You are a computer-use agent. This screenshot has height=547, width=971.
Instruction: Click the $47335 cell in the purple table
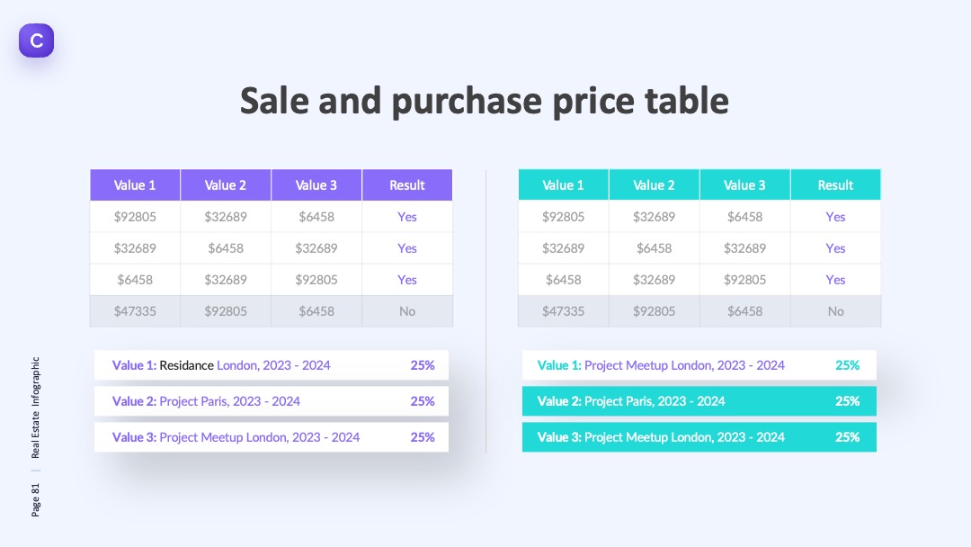click(x=135, y=311)
